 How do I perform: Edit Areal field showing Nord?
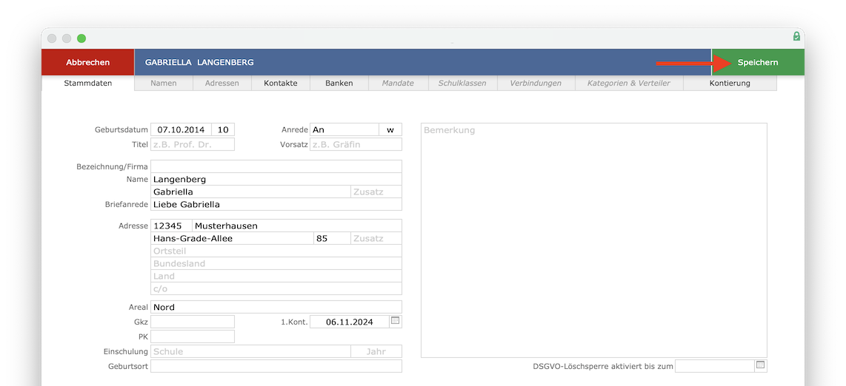click(x=276, y=307)
